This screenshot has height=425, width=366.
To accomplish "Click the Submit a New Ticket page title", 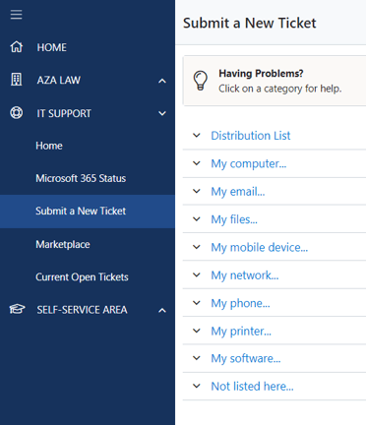I will click(250, 23).
